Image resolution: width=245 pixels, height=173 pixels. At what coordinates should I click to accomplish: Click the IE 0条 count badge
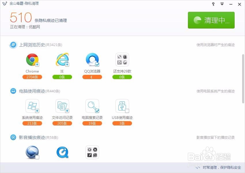[x=62, y=77]
